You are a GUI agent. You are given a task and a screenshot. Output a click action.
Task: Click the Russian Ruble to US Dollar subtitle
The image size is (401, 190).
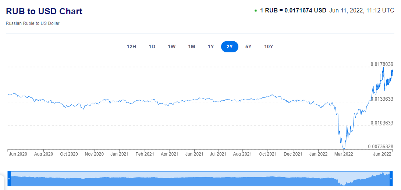click(33, 23)
